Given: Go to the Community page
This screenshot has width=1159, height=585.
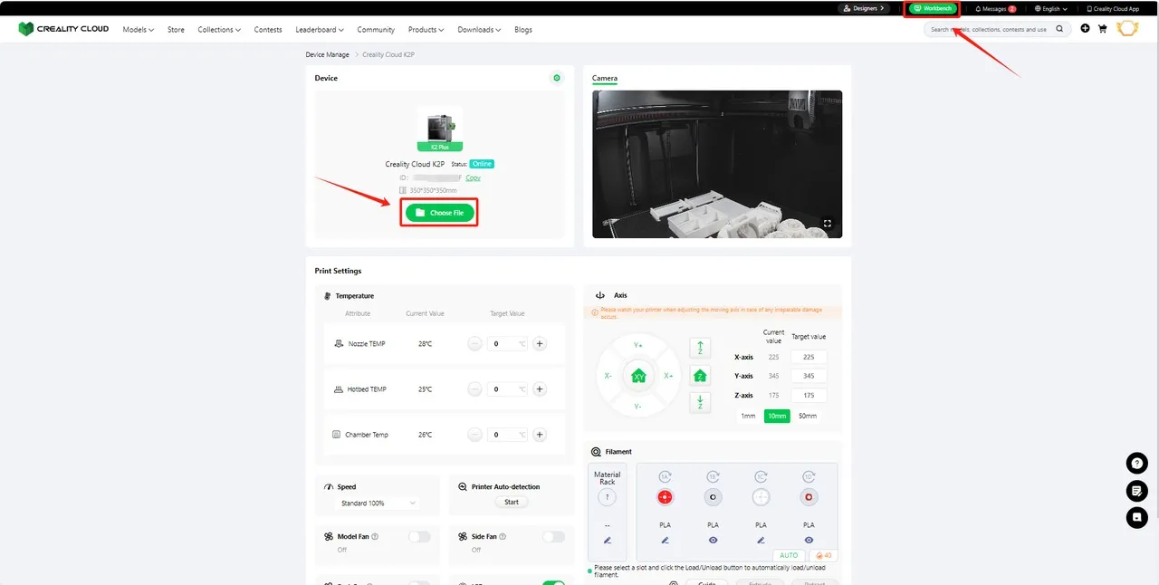Looking at the screenshot, I should 376,30.
